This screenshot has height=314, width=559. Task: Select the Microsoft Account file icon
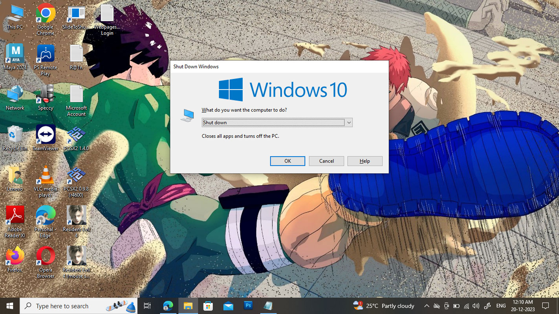[76, 100]
